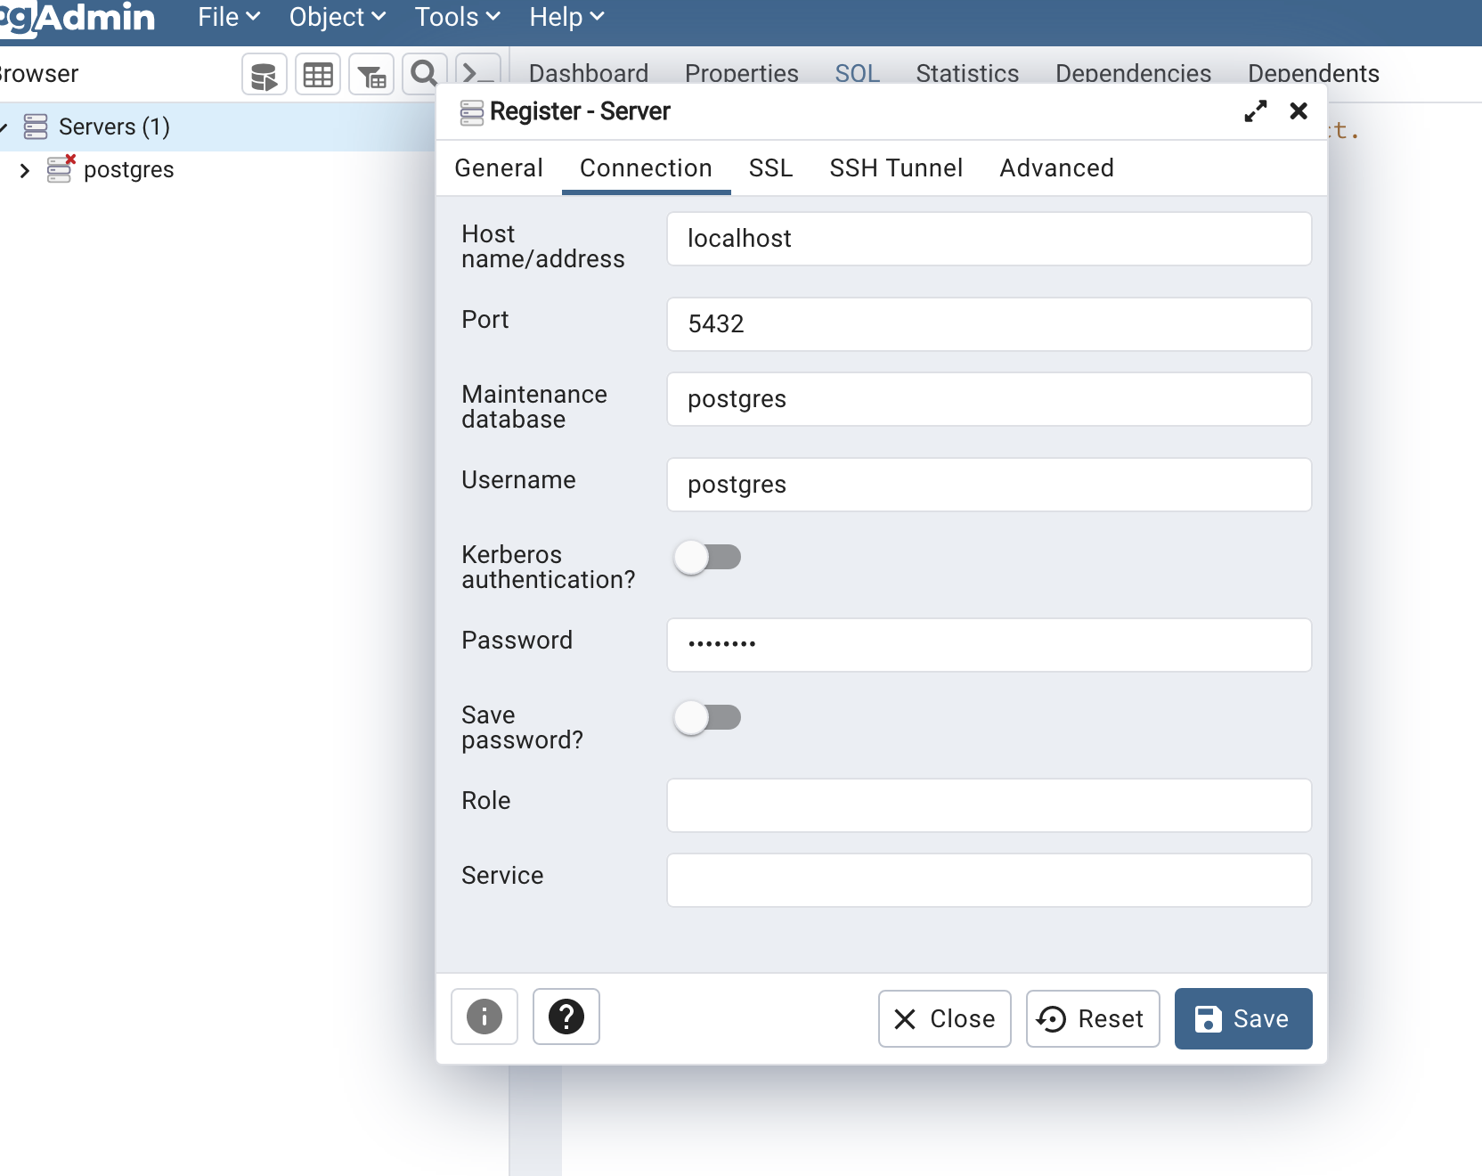Open the PSQL terminal tool icon
This screenshot has height=1176, width=1482.
[x=476, y=73]
